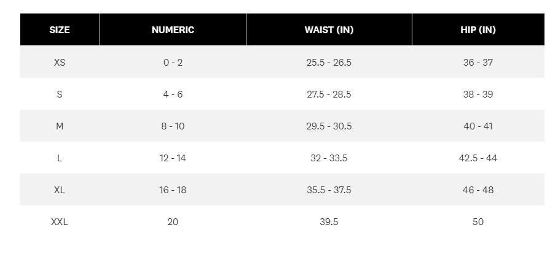Select the M size cell

click(60, 126)
